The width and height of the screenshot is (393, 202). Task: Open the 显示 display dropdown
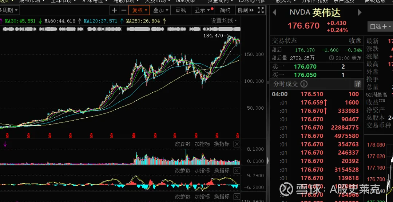(x=203, y=10)
